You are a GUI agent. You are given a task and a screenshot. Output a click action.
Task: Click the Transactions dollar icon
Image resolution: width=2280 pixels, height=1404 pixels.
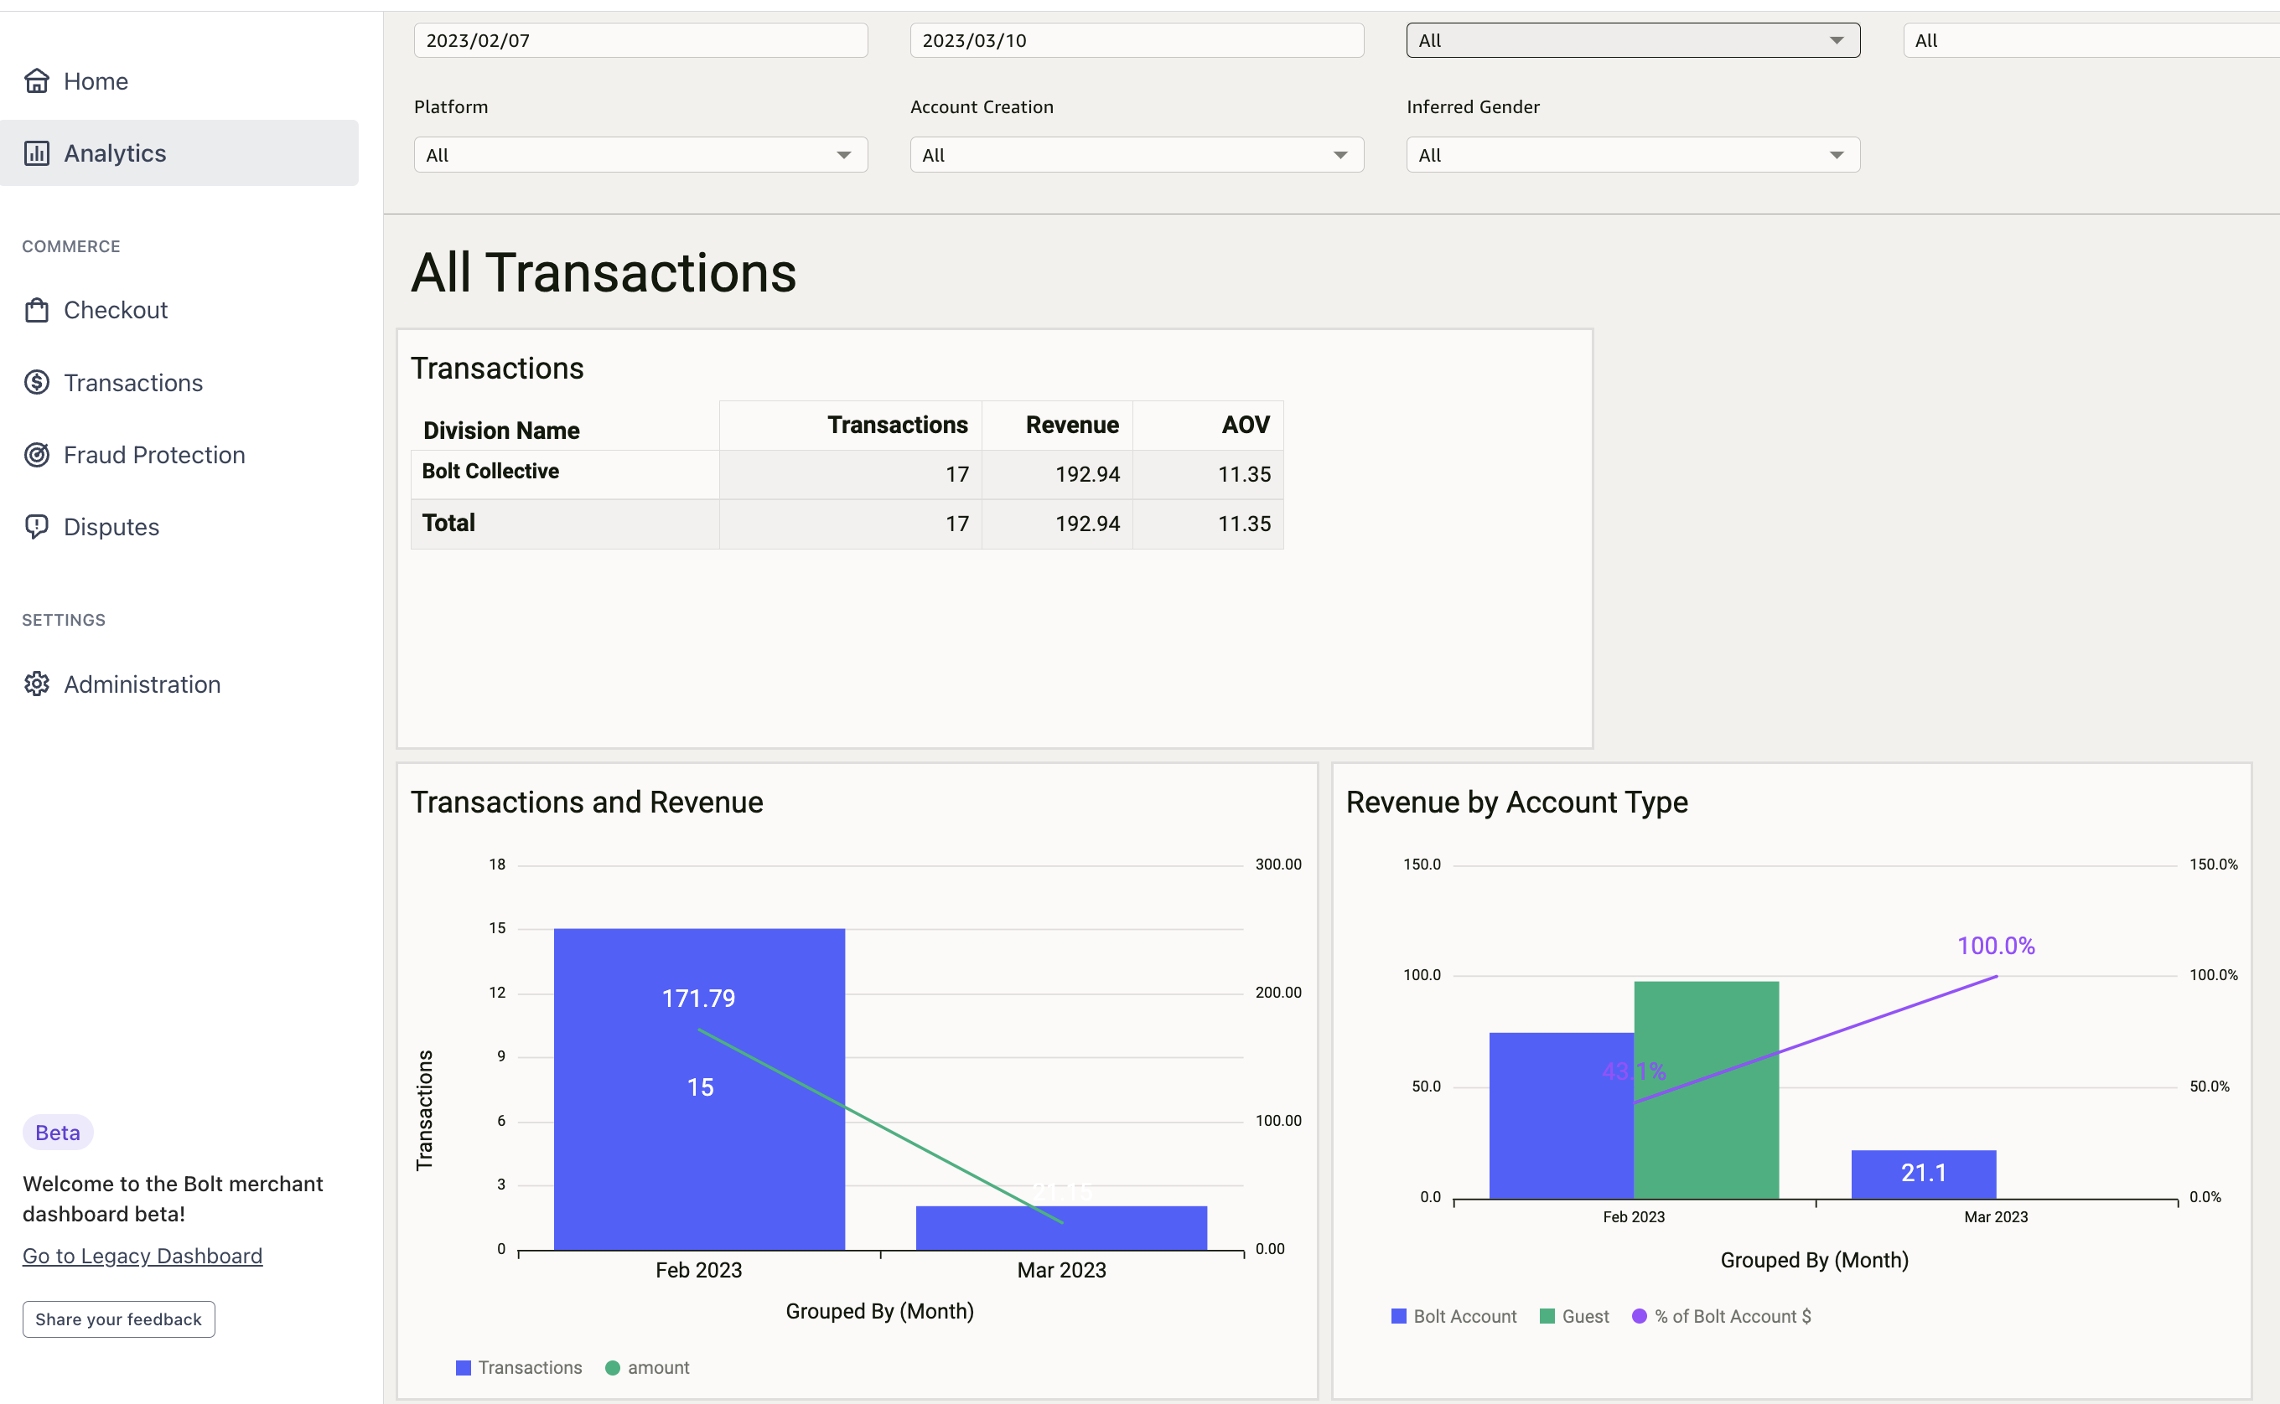click(36, 383)
